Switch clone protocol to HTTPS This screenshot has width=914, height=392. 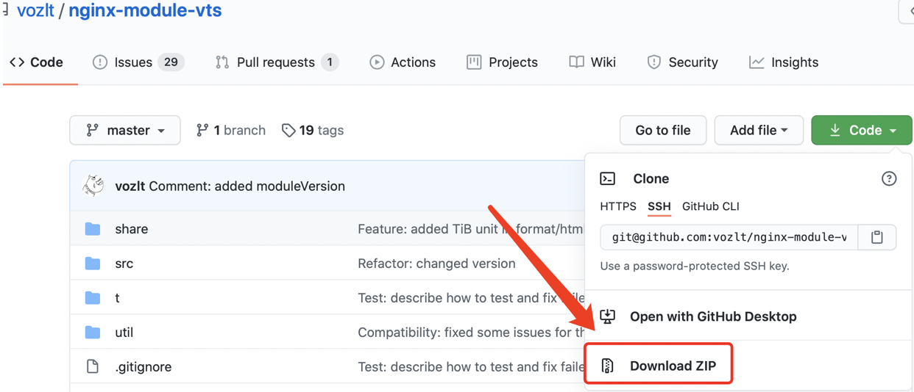[x=618, y=206]
